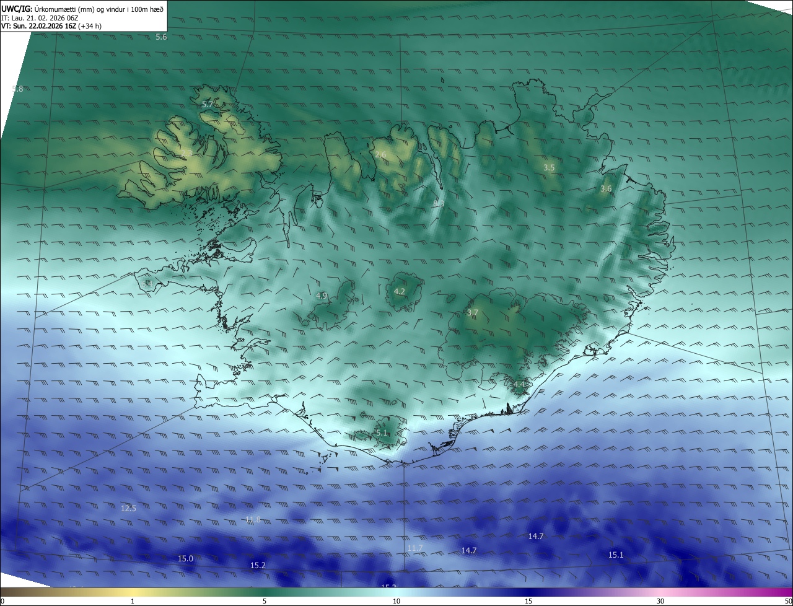Click the 10 tick on the colour scale

(x=396, y=601)
